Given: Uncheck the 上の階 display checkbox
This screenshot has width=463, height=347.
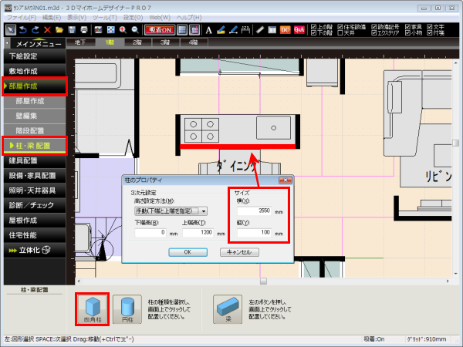Looking at the screenshot, I should tap(313, 25).
